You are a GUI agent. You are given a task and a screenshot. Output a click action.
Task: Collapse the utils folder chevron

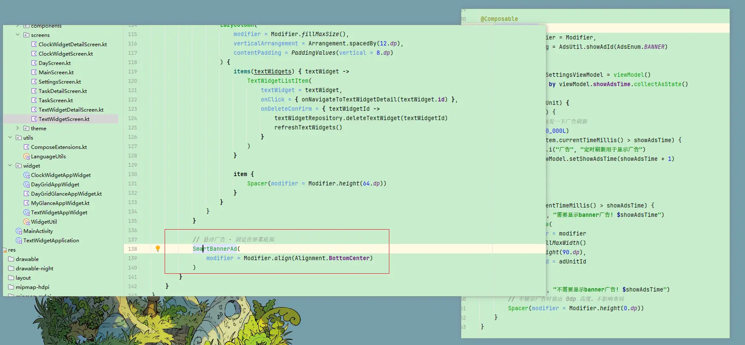10,138
